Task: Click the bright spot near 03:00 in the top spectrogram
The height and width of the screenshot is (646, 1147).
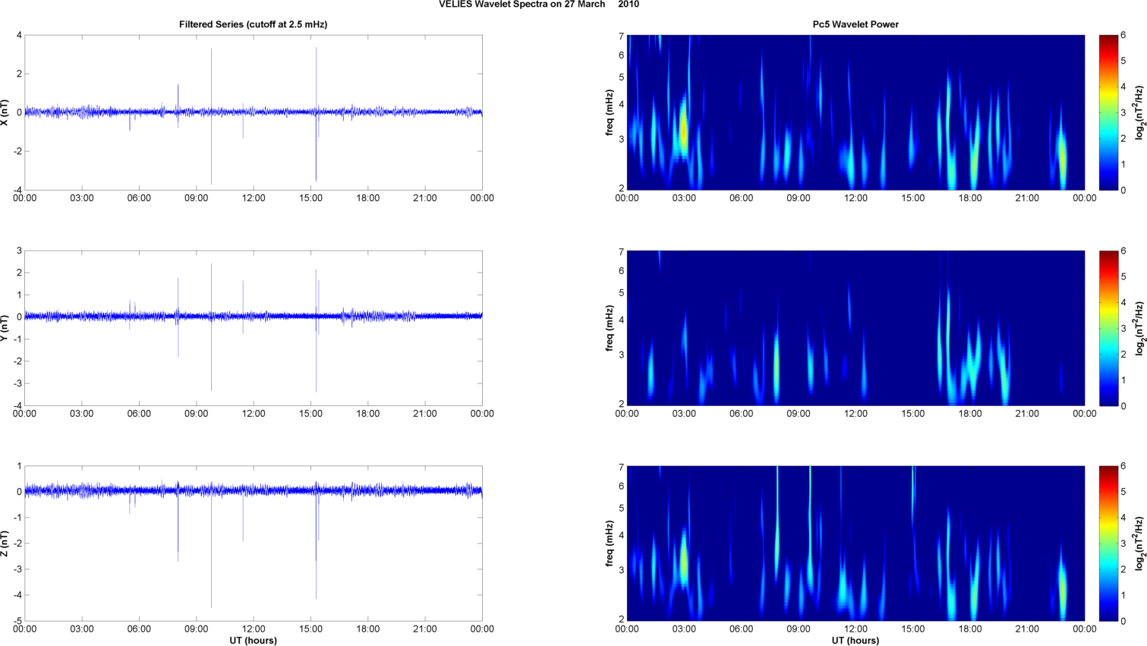Action: tap(684, 129)
